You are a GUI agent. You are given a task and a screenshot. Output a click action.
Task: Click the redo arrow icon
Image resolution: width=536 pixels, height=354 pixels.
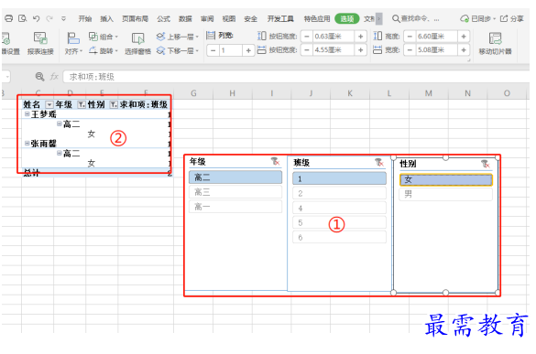pos(49,18)
